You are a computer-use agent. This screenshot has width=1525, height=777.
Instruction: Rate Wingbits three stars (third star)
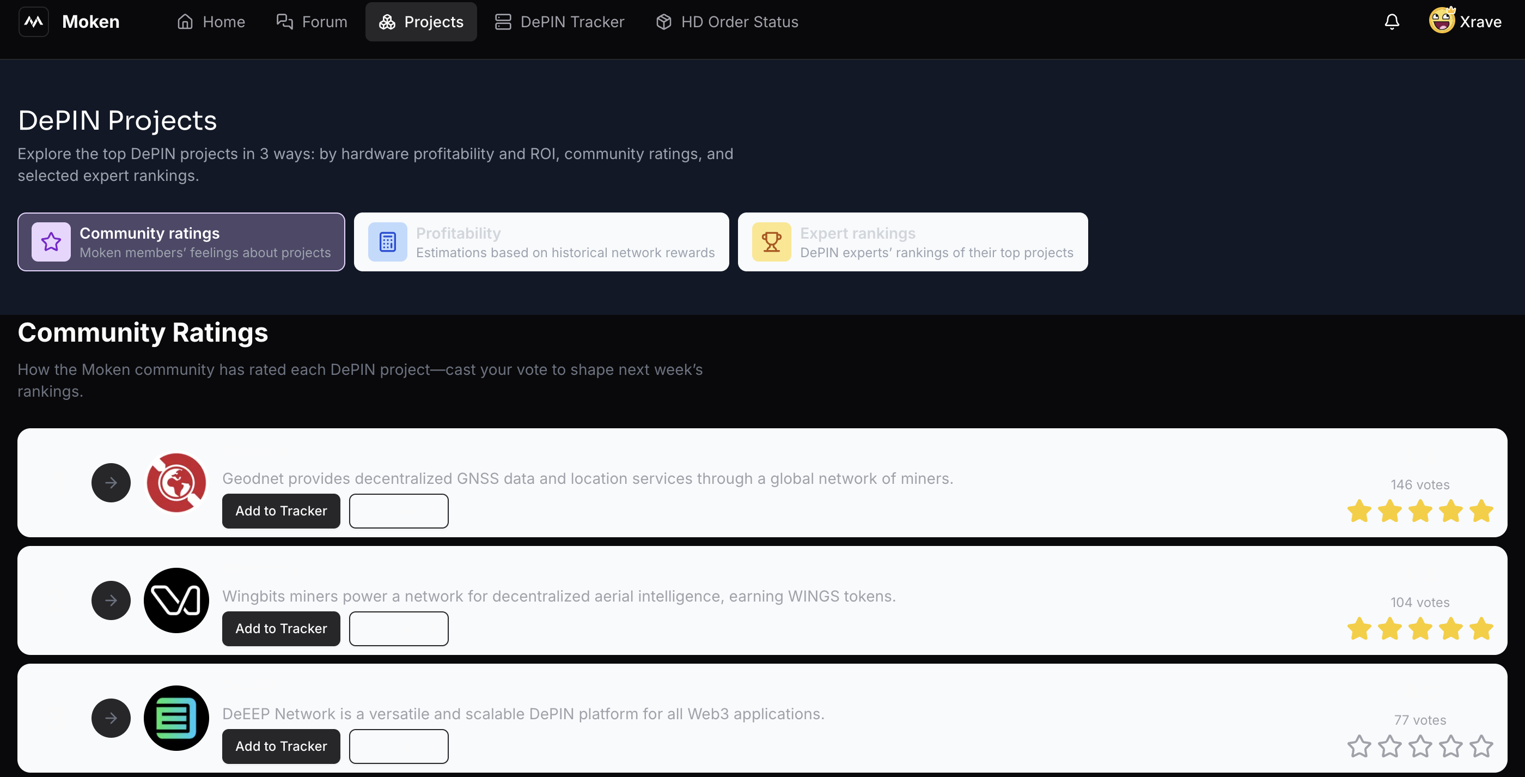coord(1420,628)
